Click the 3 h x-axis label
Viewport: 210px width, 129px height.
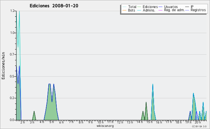tap(32, 122)
